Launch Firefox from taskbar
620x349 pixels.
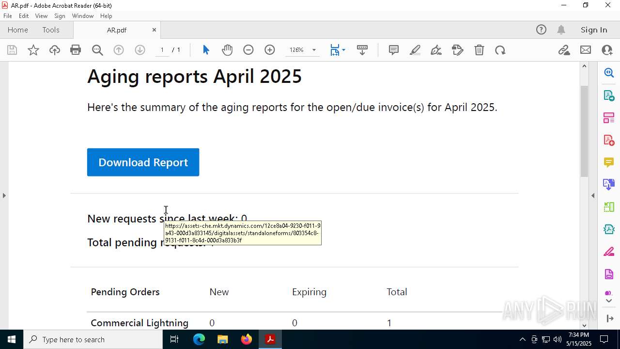(x=246, y=339)
